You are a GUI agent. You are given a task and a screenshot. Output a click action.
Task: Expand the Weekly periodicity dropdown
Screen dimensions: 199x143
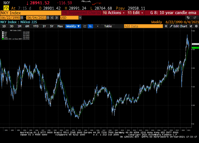pyautogui.click(x=73, y=26)
